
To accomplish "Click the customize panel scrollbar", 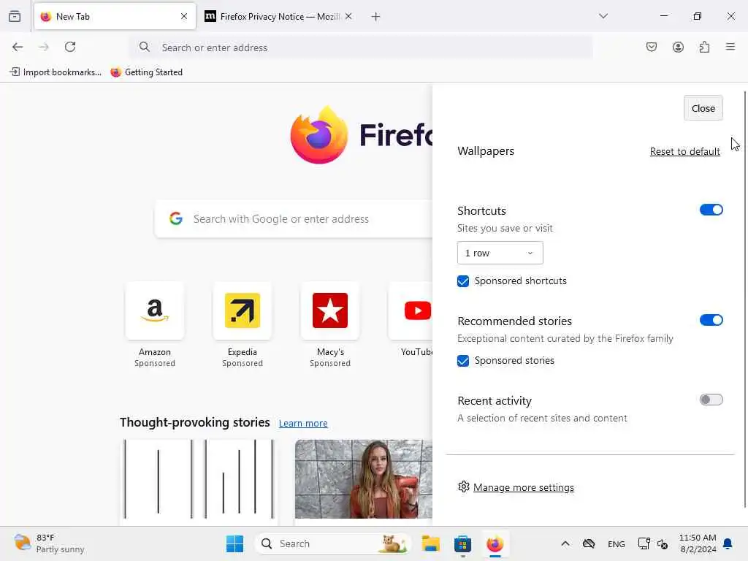I will pos(744,299).
